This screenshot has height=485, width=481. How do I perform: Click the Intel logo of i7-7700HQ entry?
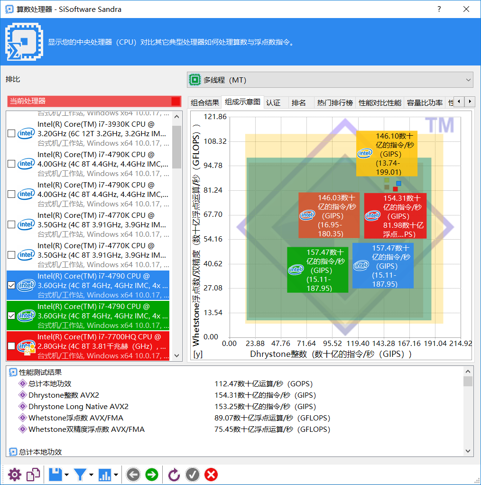26,346
